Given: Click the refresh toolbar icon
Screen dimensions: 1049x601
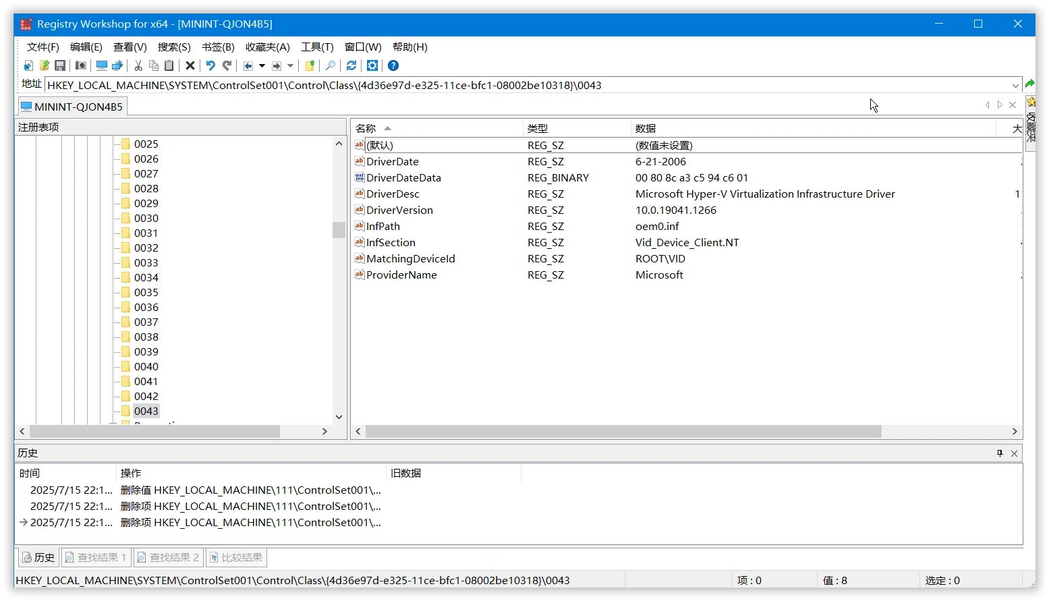Looking at the screenshot, I should (351, 65).
